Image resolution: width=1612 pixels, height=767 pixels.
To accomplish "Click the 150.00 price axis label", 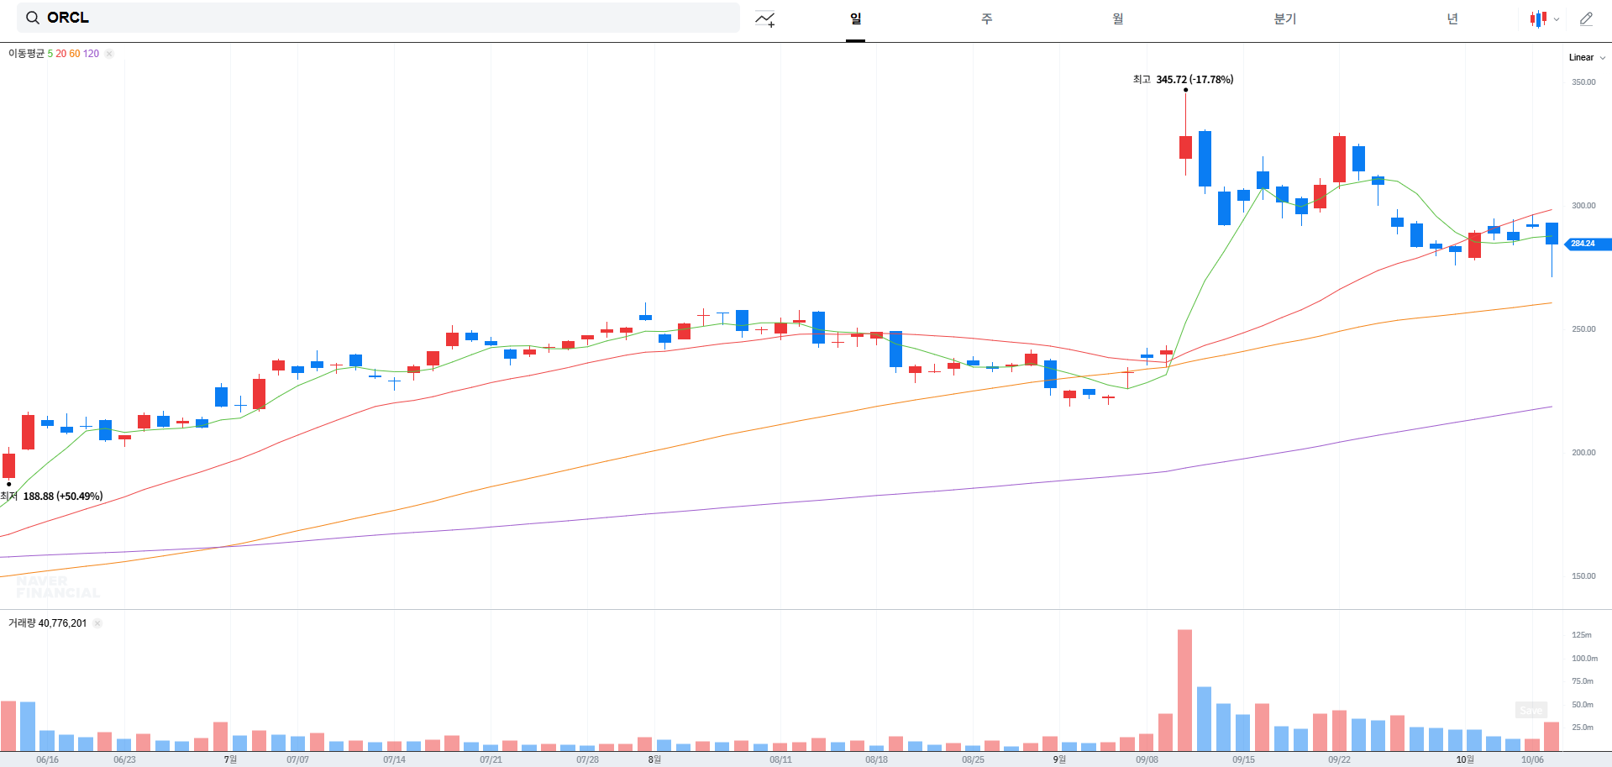I will (1583, 576).
